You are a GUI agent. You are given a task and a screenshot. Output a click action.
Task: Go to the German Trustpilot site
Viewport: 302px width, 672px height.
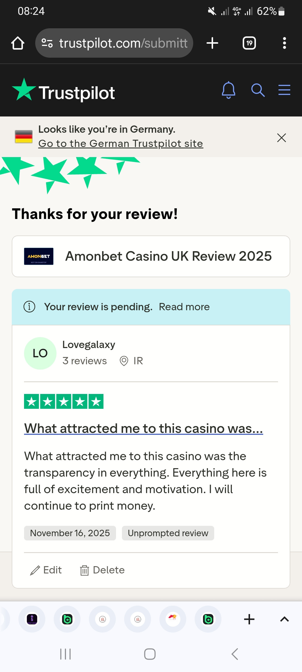(x=121, y=144)
